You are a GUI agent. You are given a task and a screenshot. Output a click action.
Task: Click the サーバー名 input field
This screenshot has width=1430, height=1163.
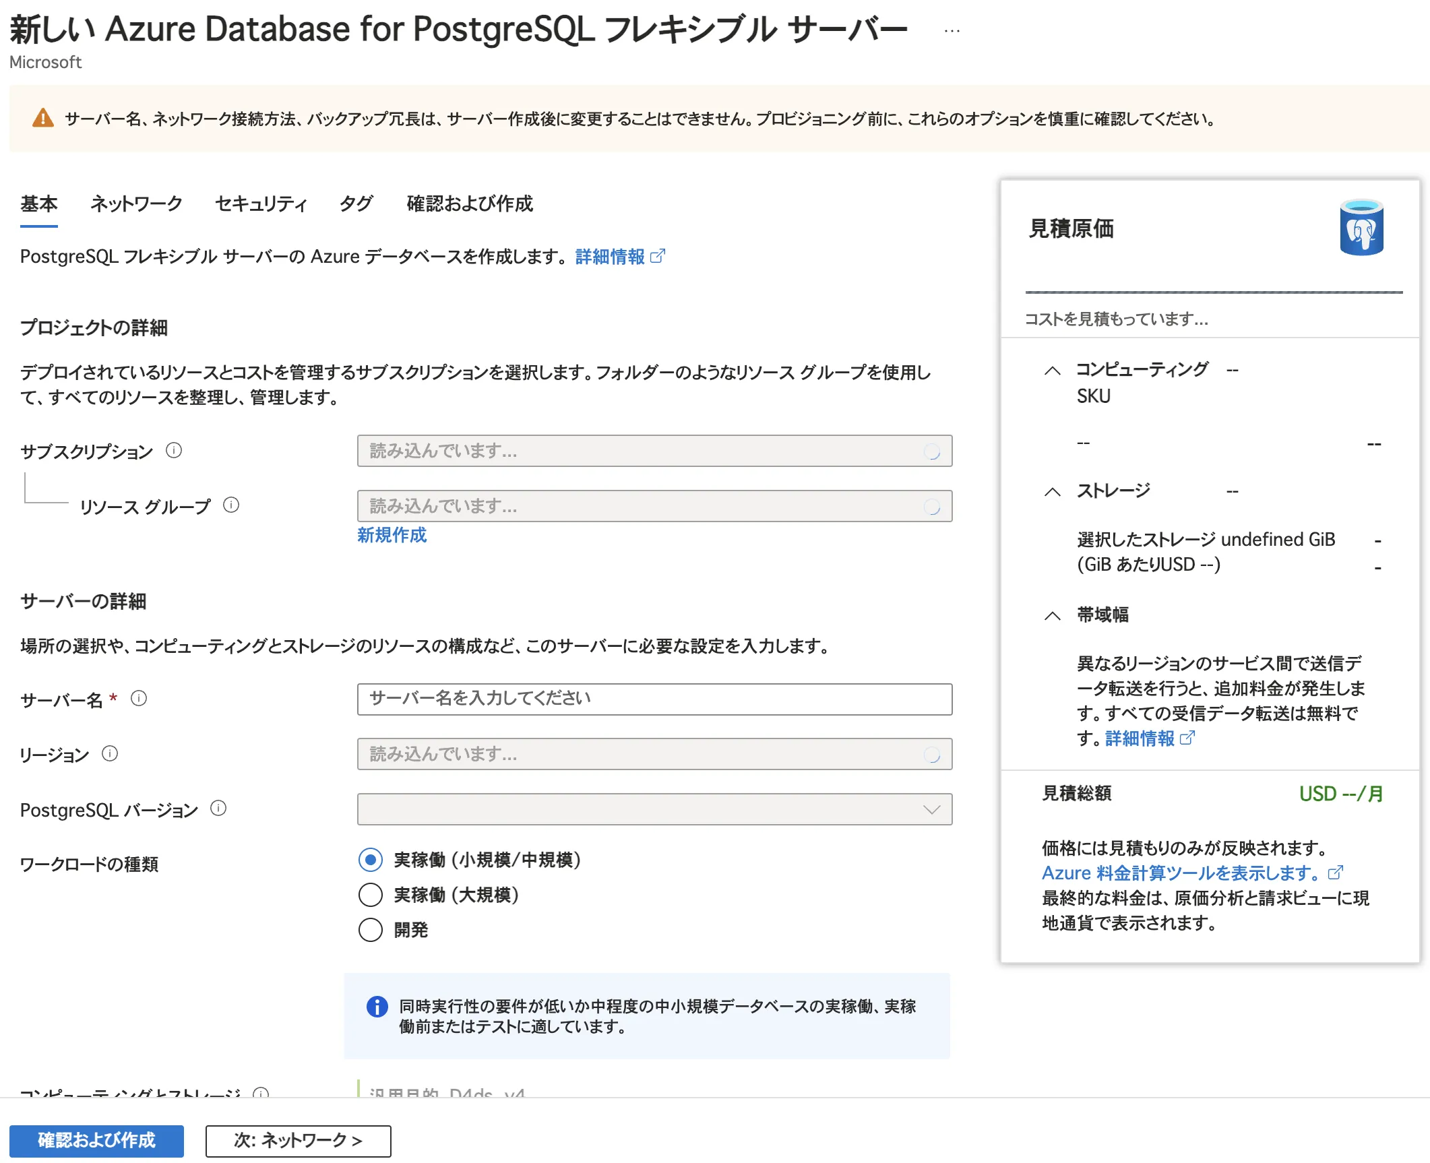click(654, 699)
